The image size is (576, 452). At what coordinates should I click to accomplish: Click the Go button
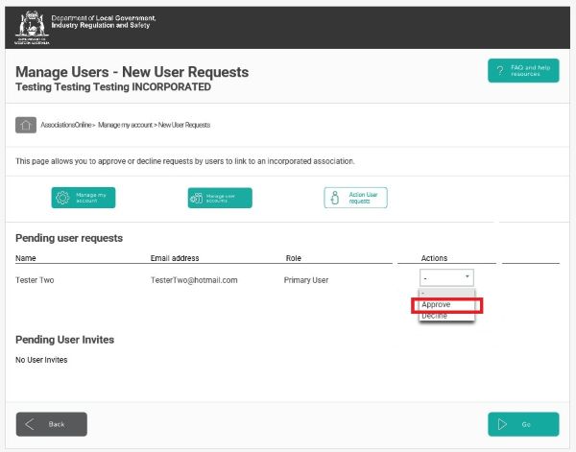(x=523, y=424)
